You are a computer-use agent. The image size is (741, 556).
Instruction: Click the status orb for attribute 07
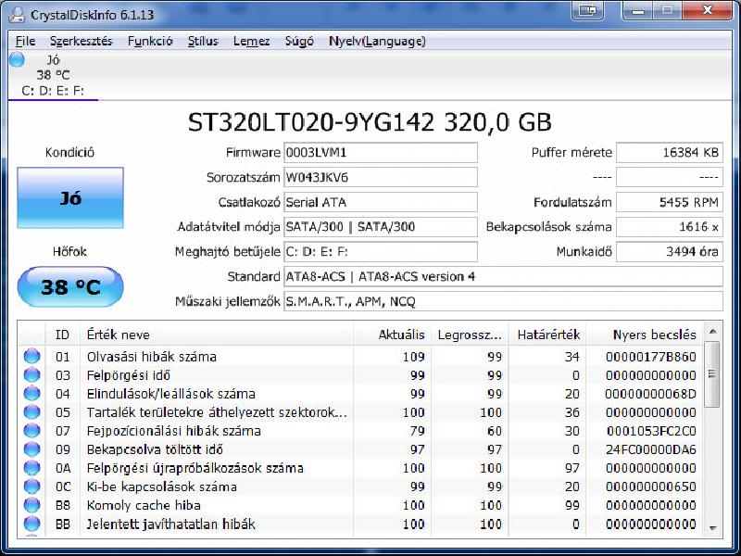[32, 430]
